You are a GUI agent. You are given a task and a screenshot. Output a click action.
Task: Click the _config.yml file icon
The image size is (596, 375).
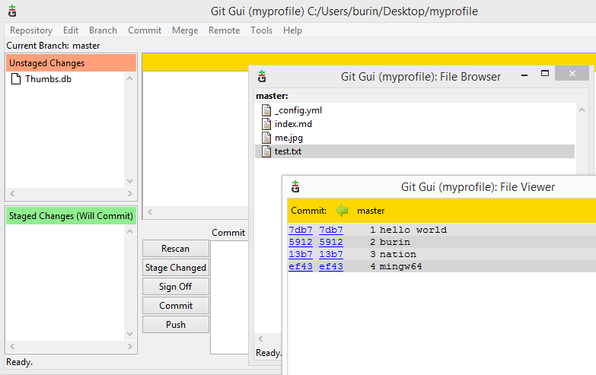(266, 110)
